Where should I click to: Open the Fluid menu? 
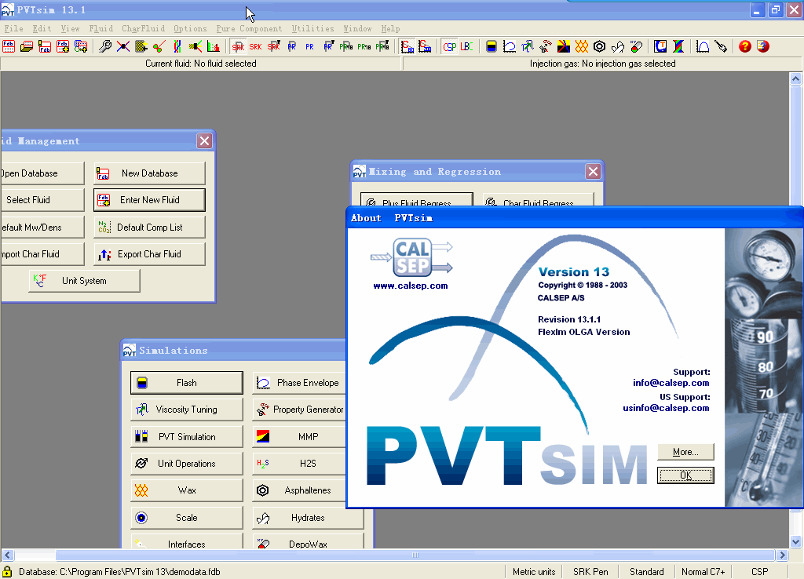click(x=101, y=29)
